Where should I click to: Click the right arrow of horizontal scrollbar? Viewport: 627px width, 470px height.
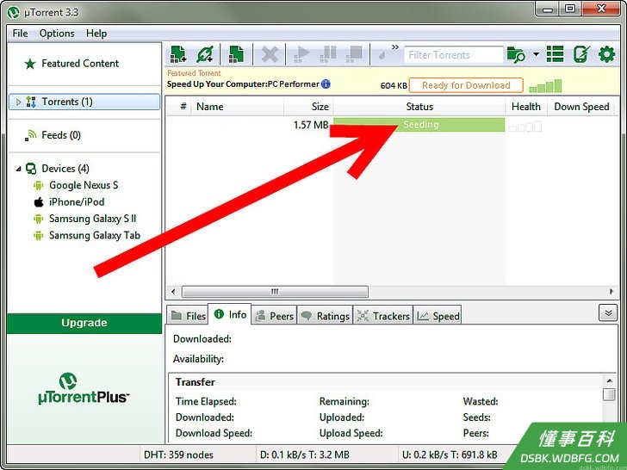click(x=611, y=292)
